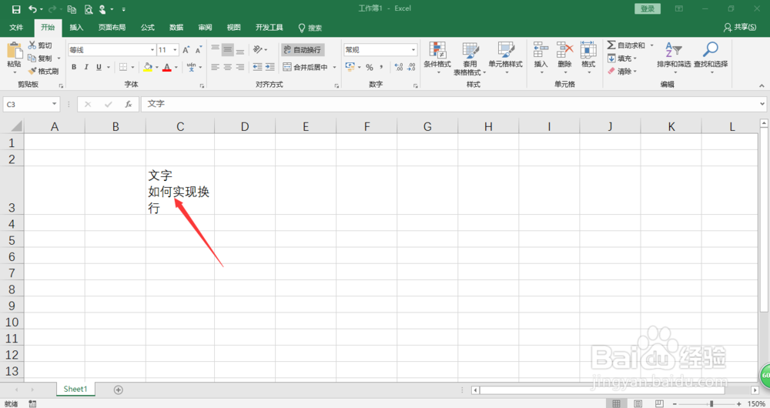Click the phonetic guide (wén) icon

[x=192, y=67]
